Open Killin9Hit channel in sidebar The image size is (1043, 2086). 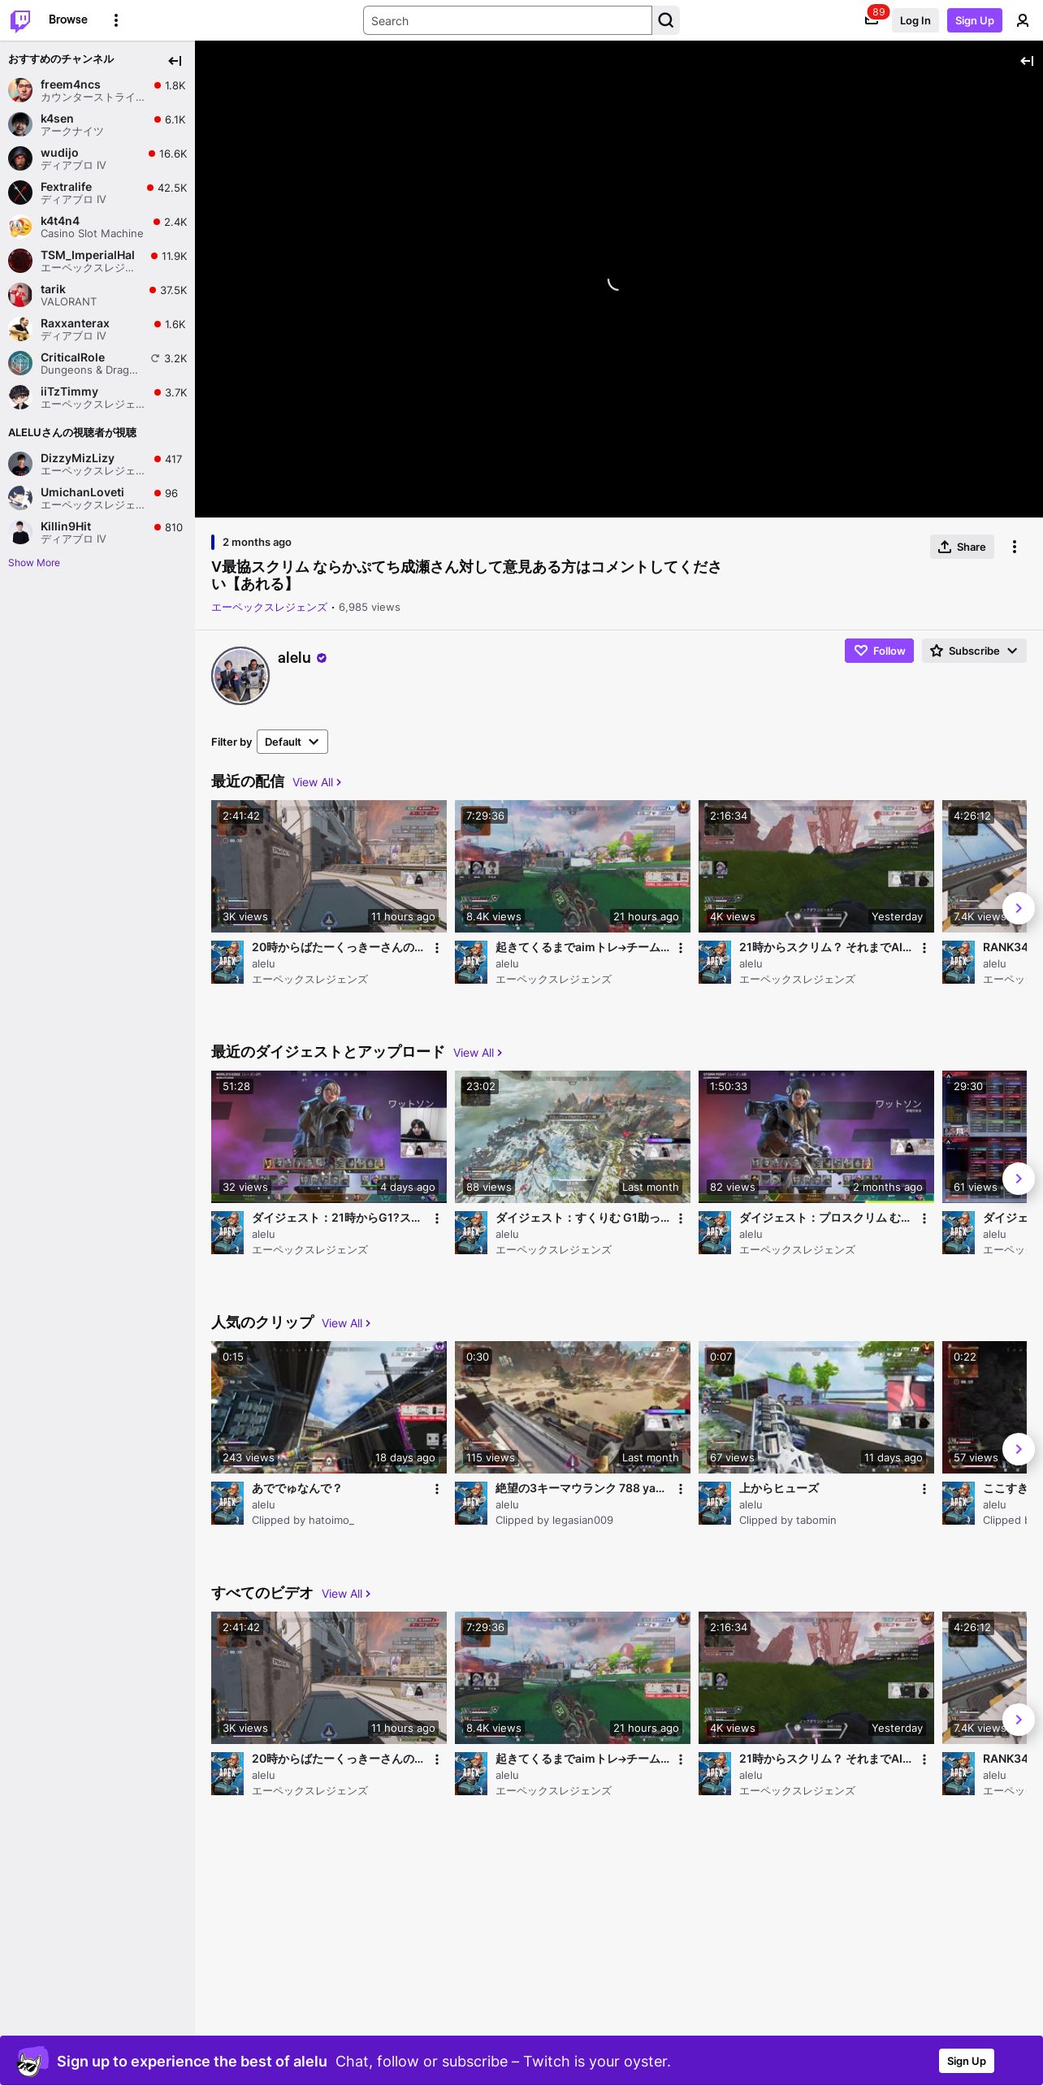tap(97, 532)
